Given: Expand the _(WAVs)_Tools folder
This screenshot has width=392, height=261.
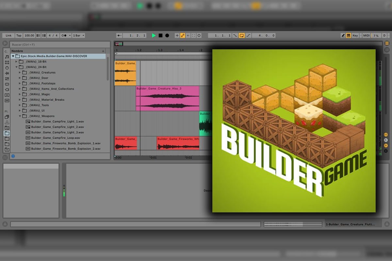Looking at the screenshot, I should click(x=20, y=105).
